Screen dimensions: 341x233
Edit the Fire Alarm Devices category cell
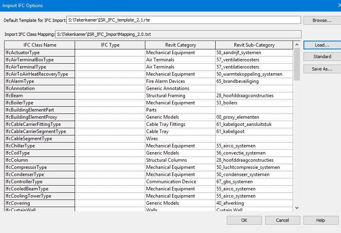pyautogui.click(x=180, y=81)
